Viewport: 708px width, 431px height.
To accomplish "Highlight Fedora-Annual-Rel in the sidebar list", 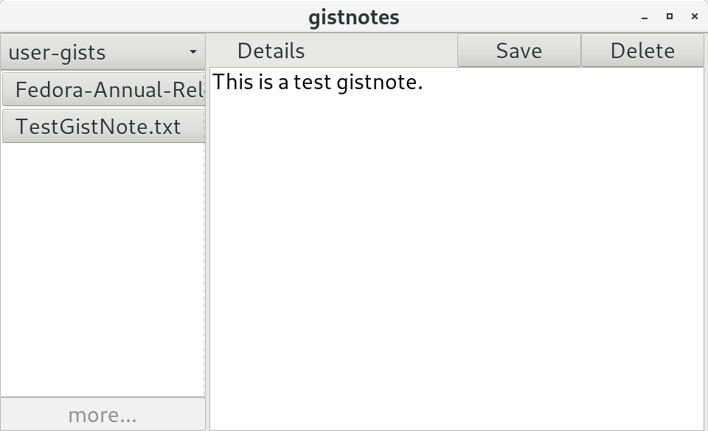I will tap(103, 88).
